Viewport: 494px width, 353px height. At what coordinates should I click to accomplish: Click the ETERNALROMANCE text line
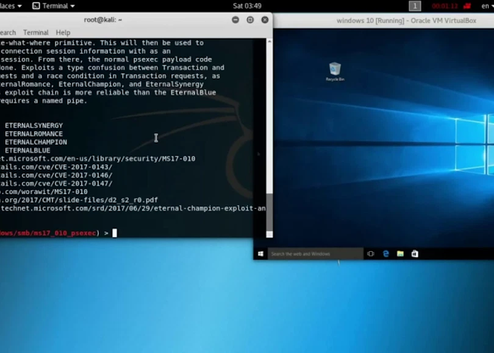click(x=34, y=133)
